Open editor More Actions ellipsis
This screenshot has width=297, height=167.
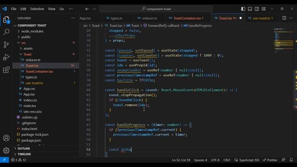tap(291, 18)
